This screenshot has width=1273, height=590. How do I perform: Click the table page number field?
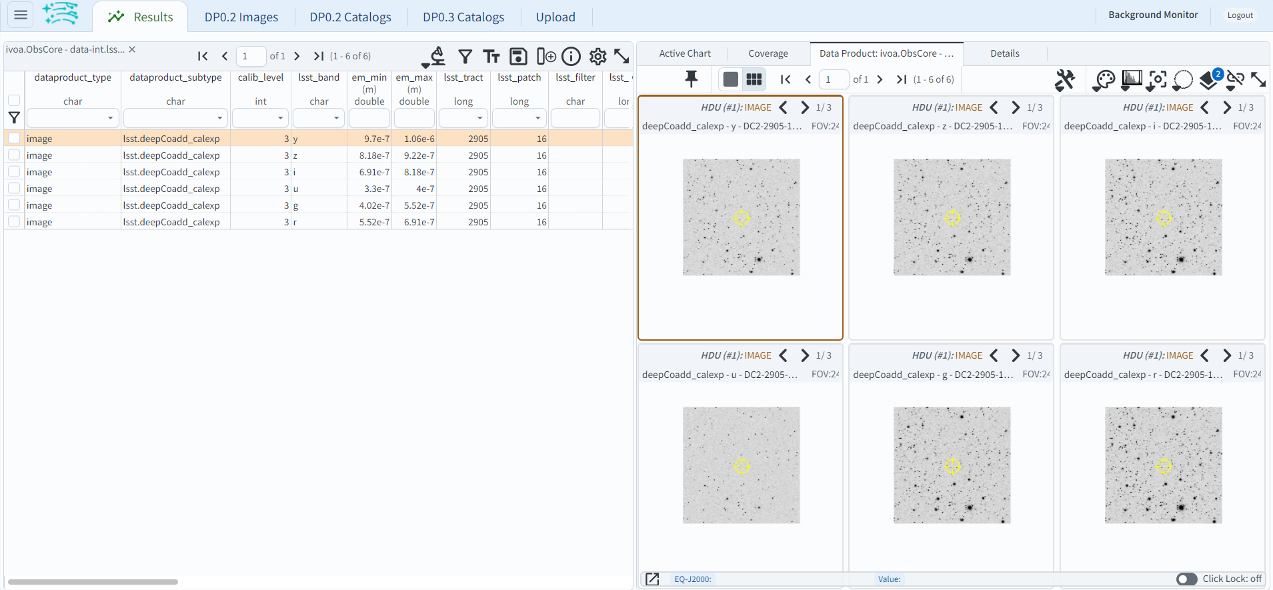251,56
